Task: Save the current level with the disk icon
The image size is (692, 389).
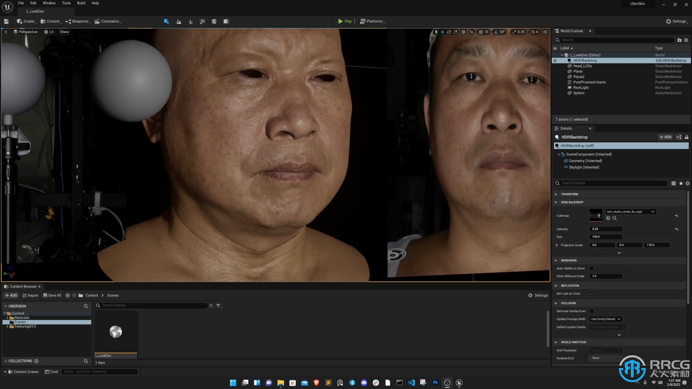Action: click(x=6, y=21)
